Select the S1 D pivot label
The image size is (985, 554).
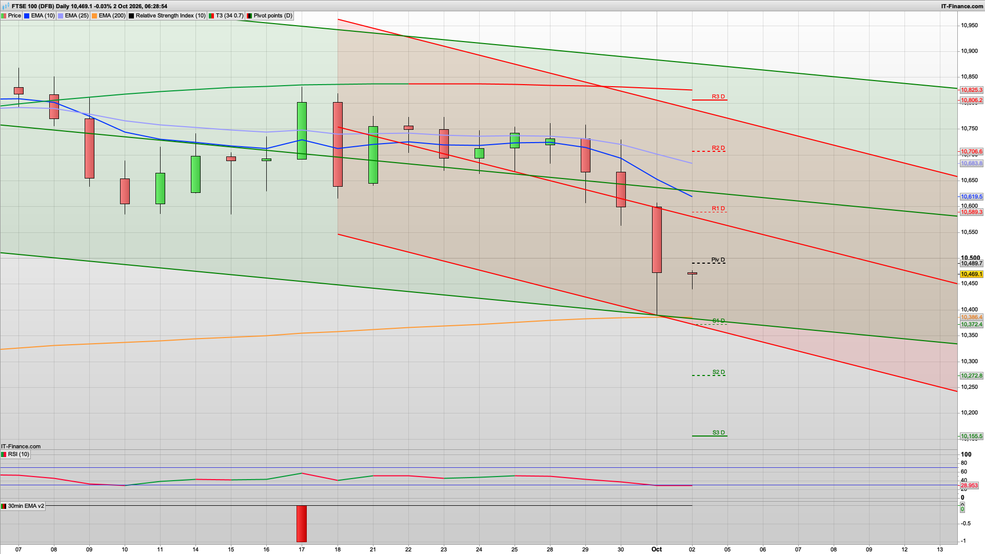click(x=719, y=321)
